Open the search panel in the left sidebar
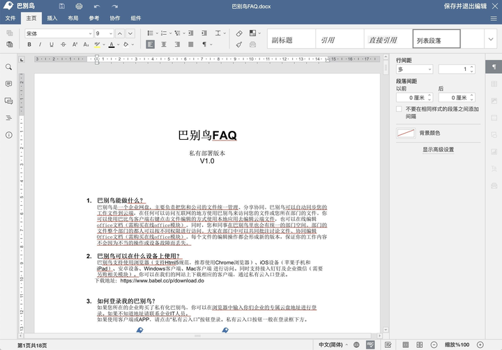This screenshot has width=502, height=350. coord(8,67)
